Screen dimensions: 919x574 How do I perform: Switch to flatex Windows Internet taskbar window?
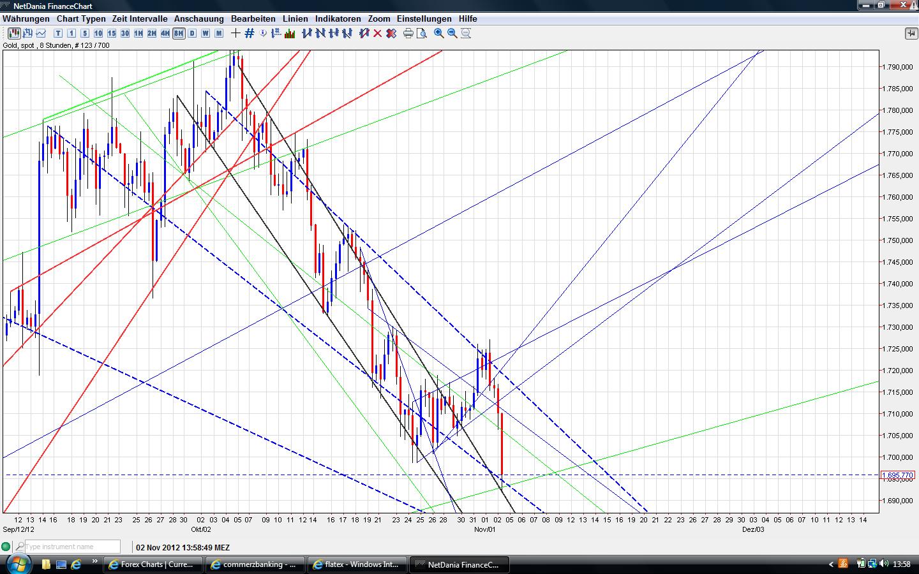357,564
